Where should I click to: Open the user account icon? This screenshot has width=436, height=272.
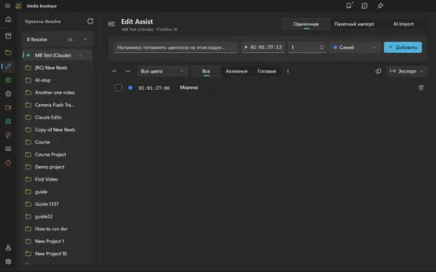8,248
